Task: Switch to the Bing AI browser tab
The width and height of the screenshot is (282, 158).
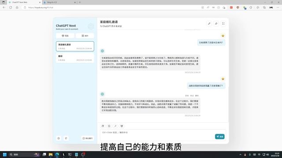Action: 59,2
